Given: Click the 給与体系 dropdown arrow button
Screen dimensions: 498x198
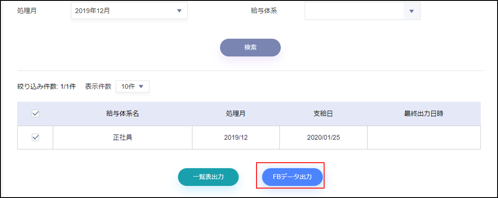Looking at the screenshot, I should 411,11.
